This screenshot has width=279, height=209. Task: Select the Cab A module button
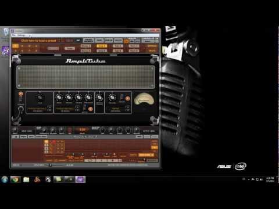pyautogui.click(x=118, y=46)
